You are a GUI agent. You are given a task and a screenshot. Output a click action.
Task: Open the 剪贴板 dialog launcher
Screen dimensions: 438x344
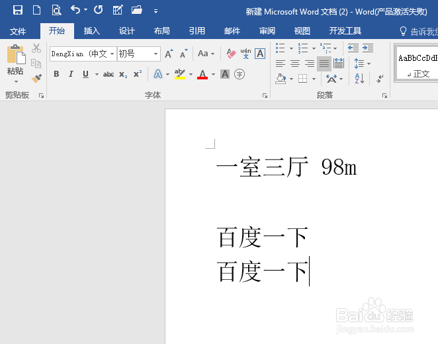tap(41, 96)
